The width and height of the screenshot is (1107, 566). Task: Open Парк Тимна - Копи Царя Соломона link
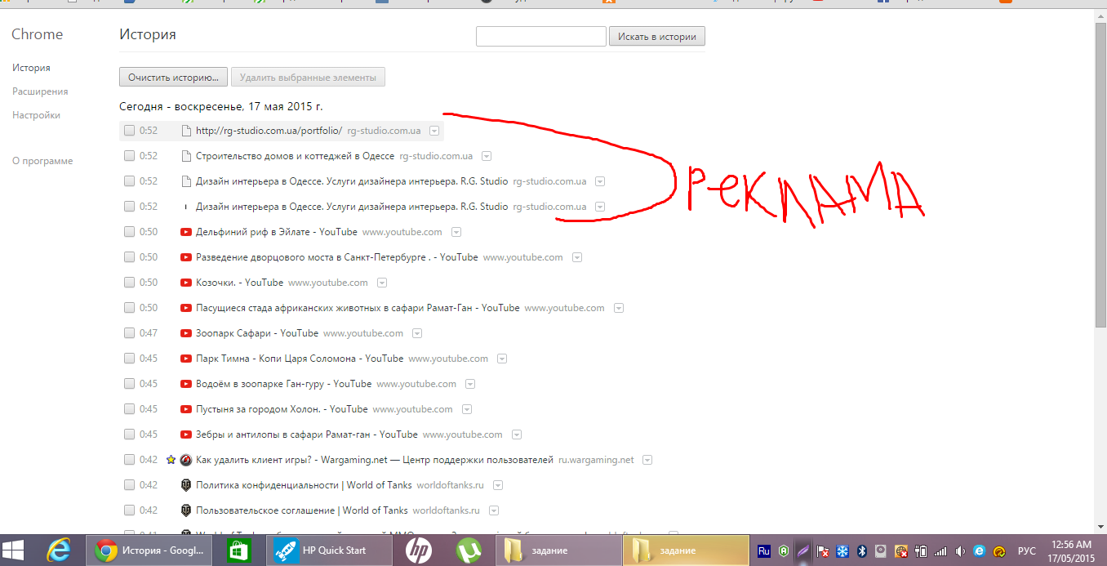(x=300, y=359)
